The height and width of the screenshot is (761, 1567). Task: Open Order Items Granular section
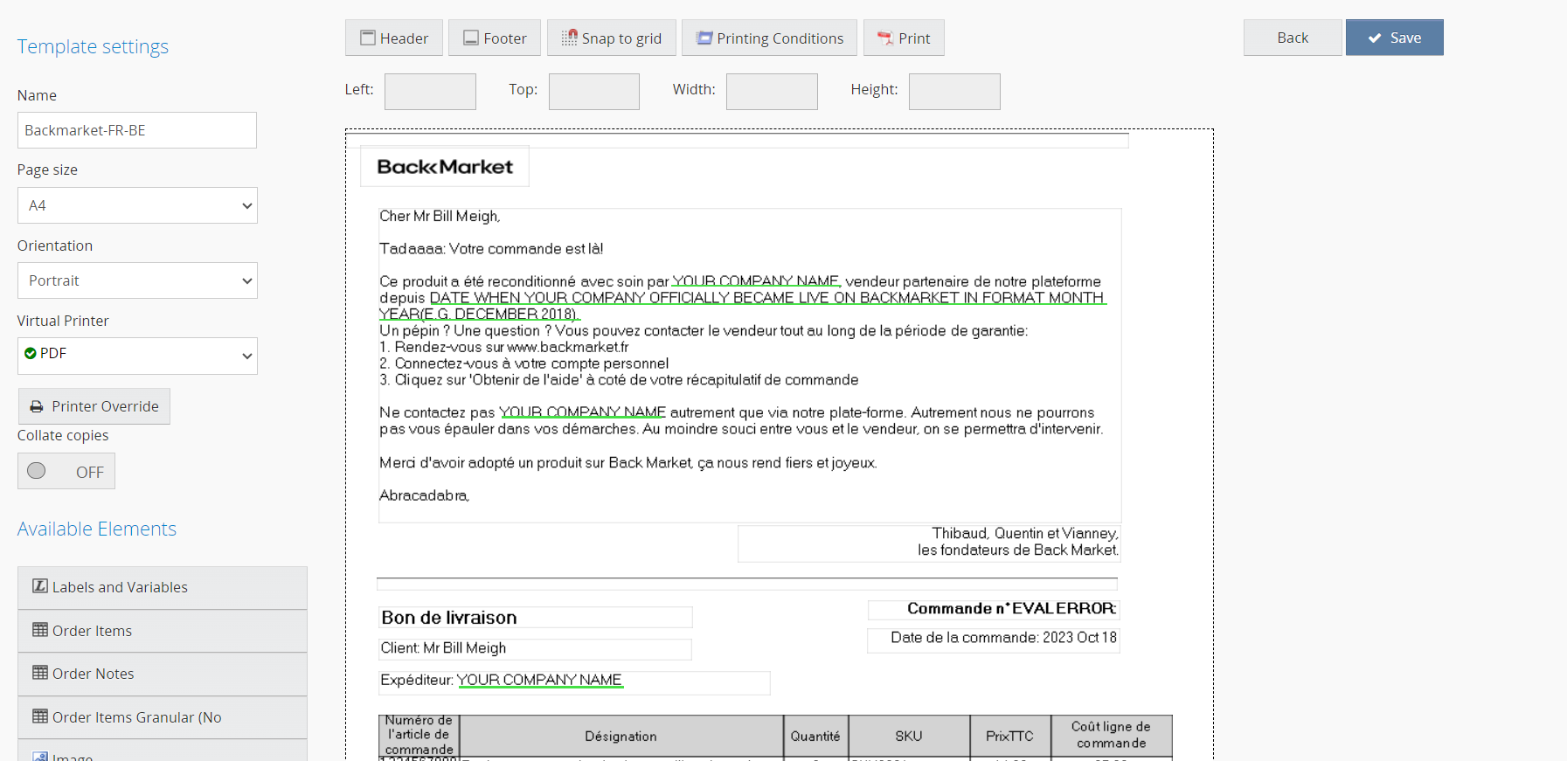point(162,717)
